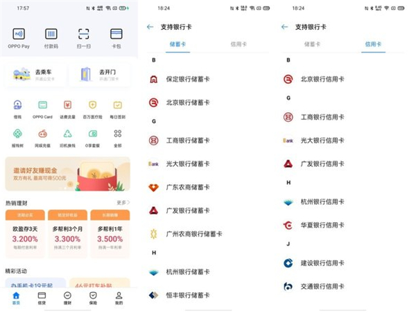The image size is (416, 315).
Task: Select 北京银行储蓄卡 row
Action: coord(208,102)
